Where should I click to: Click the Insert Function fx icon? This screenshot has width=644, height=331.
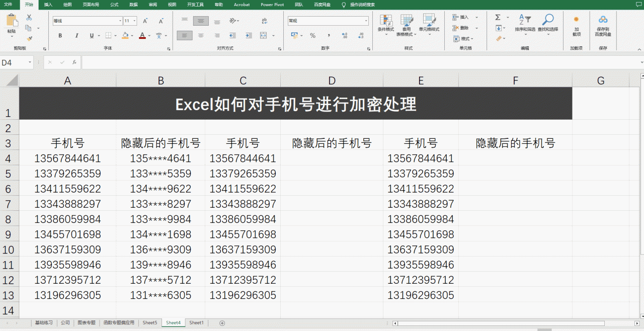tap(74, 62)
